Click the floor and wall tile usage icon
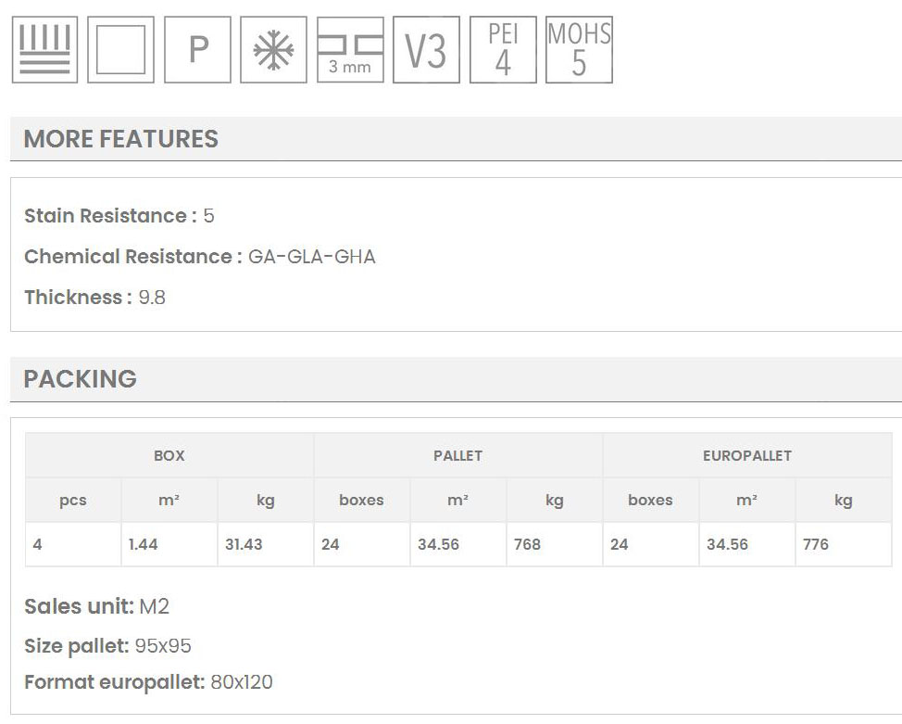 [44, 50]
